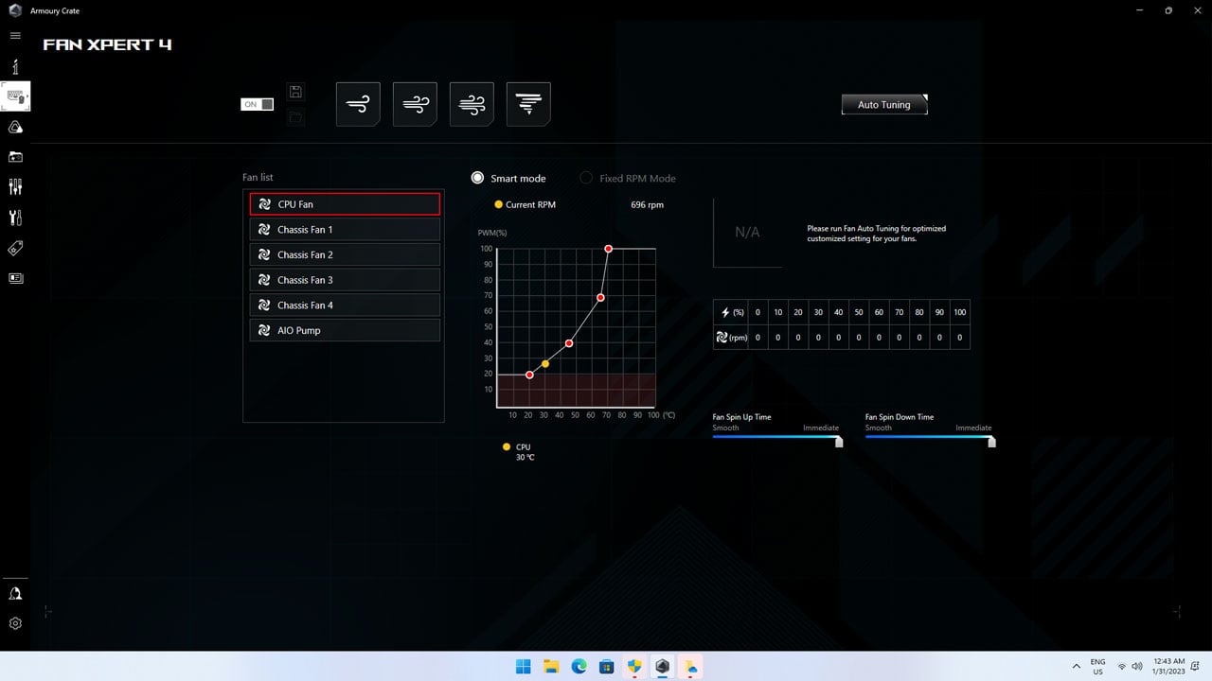Open Scenario Profiles sliders icon in sidebar
The width and height of the screenshot is (1212, 681).
[x=15, y=187]
